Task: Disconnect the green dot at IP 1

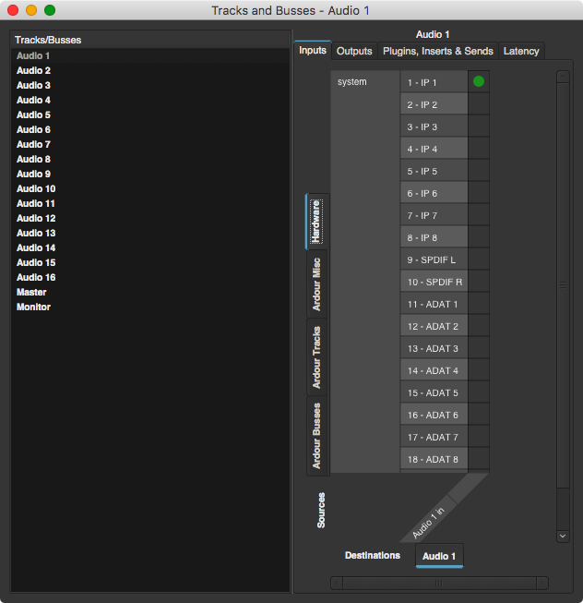Action: (479, 82)
